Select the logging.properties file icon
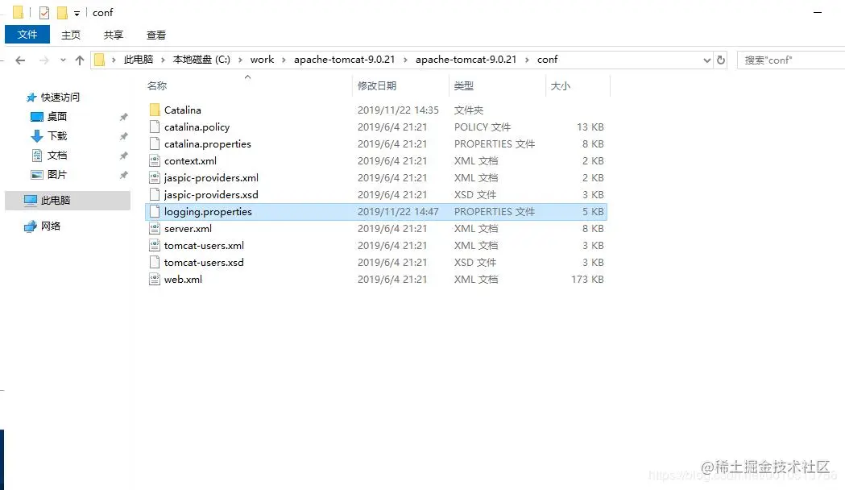Viewport: 845px width, 490px height. pos(155,211)
